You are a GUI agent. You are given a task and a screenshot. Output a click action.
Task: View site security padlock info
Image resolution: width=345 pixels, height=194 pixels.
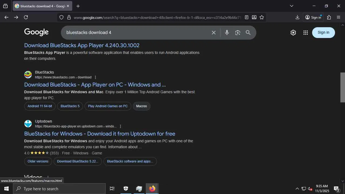pyautogui.click(x=69, y=17)
